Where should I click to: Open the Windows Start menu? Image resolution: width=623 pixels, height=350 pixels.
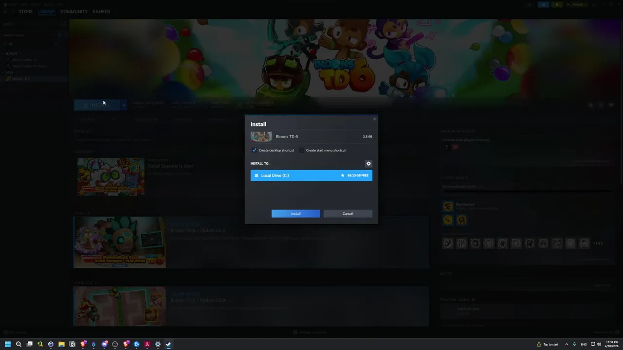pos(8,344)
